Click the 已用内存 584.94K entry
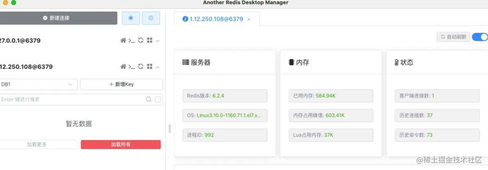This screenshot has width=488, height=170. click(331, 96)
